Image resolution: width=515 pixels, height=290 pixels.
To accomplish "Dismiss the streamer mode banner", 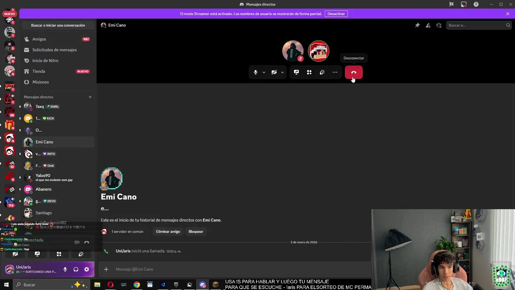I will (x=508, y=14).
